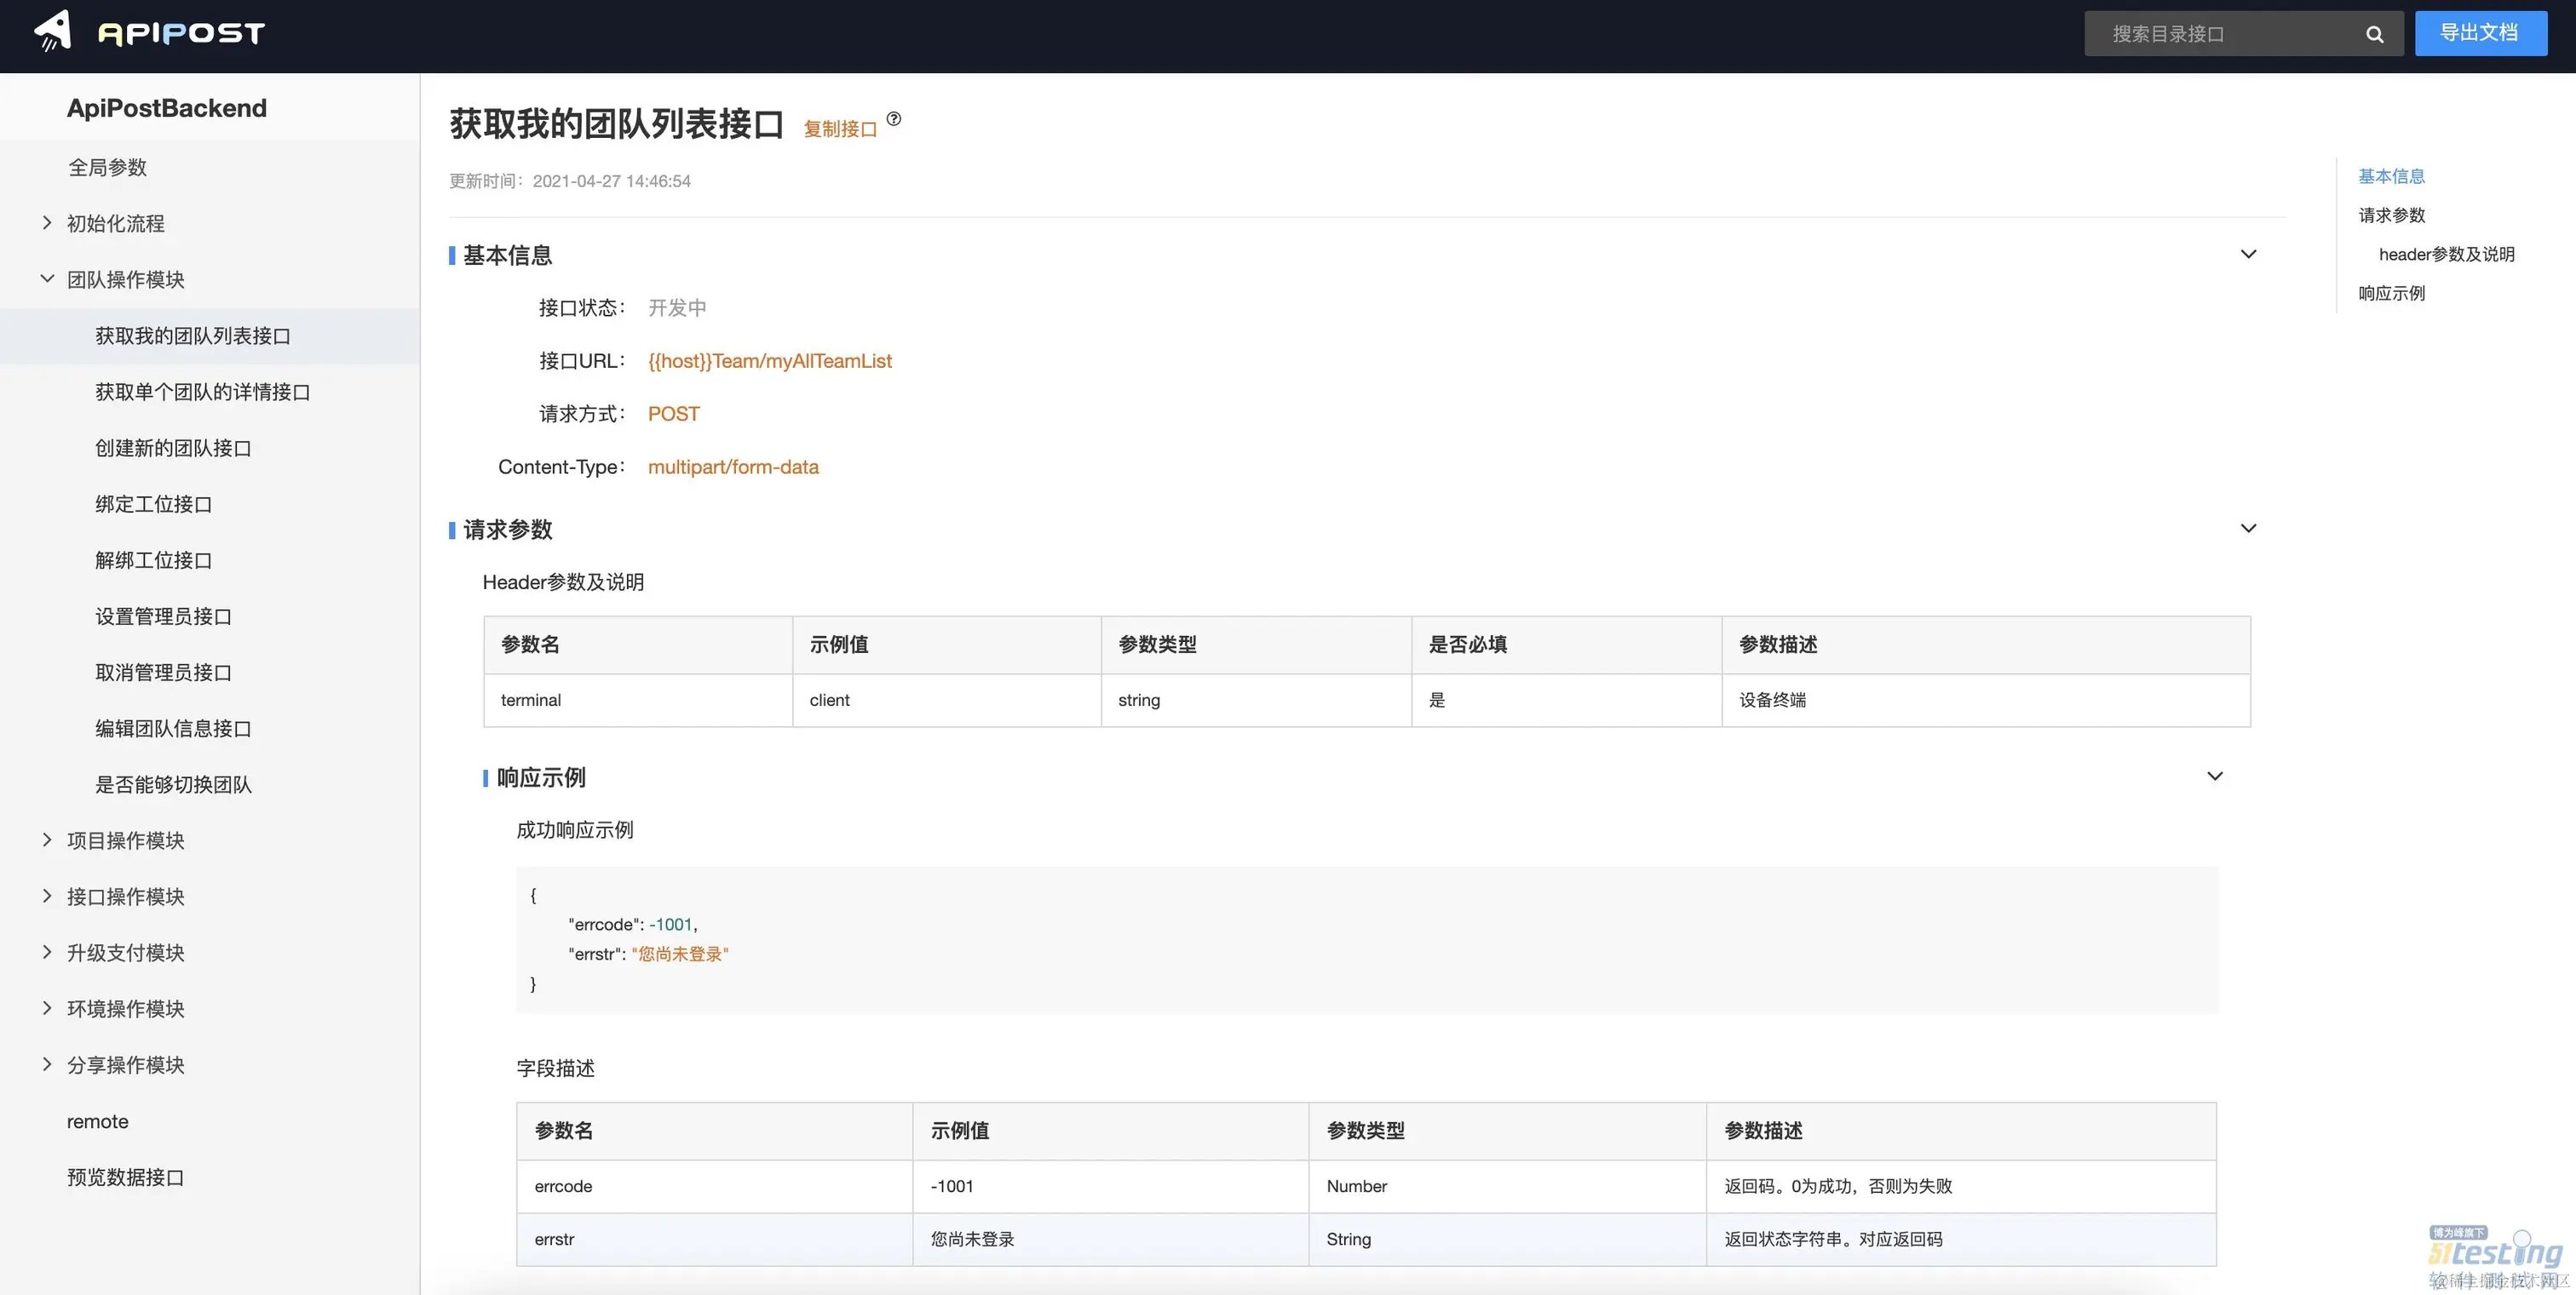Jump to 请求参数 in outline
2576x1295 pixels.
2391,215
